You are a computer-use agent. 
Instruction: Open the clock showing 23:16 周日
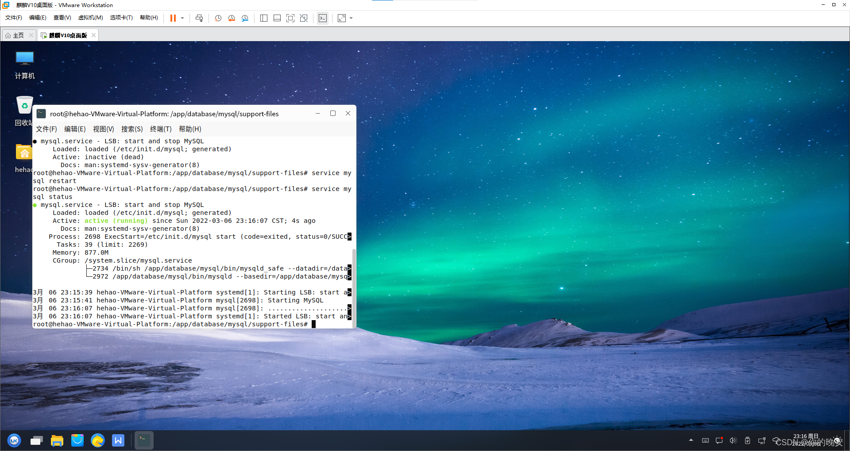click(806, 440)
